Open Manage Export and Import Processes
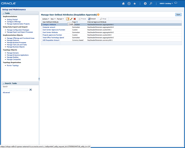185x148 pixels. click(x=20, y=32)
